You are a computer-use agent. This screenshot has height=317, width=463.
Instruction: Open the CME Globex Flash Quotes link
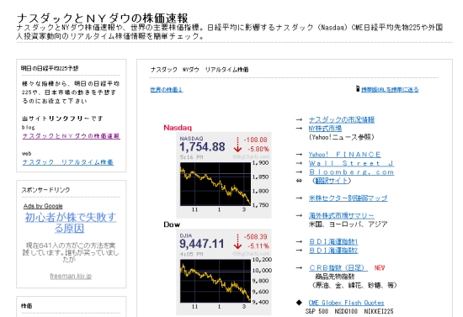346,303
